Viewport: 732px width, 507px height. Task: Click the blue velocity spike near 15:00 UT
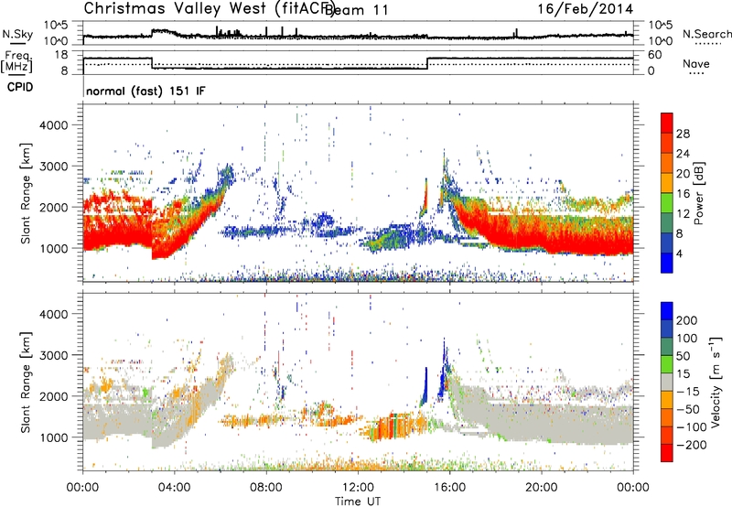(x=425, y=387)
